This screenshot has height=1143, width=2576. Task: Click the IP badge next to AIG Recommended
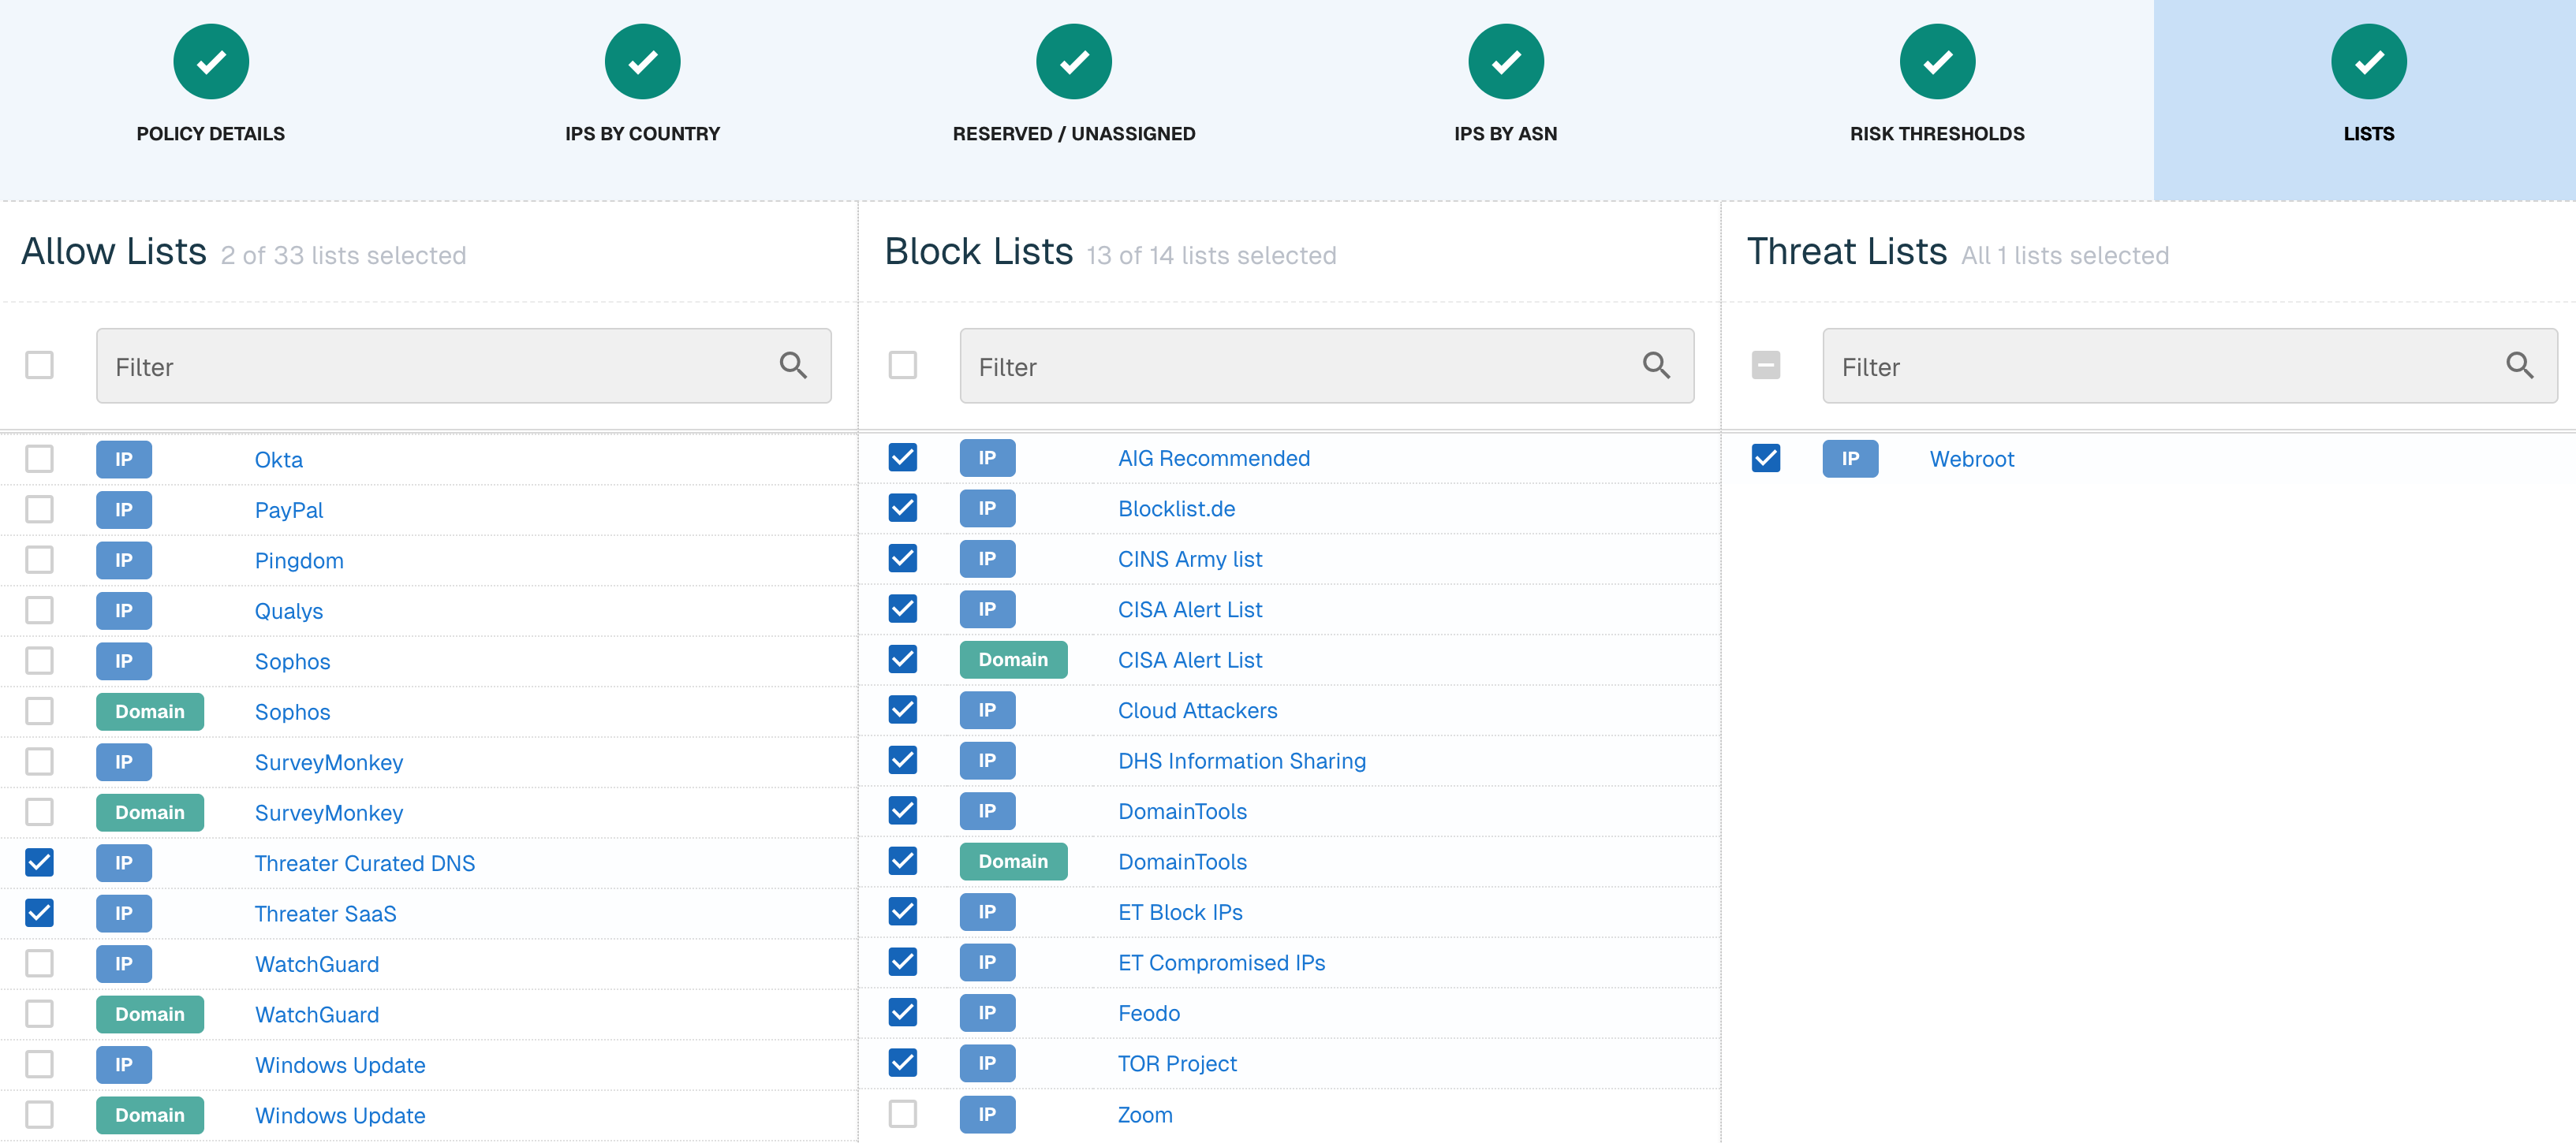pyautogui.click(x=987, y=458)
